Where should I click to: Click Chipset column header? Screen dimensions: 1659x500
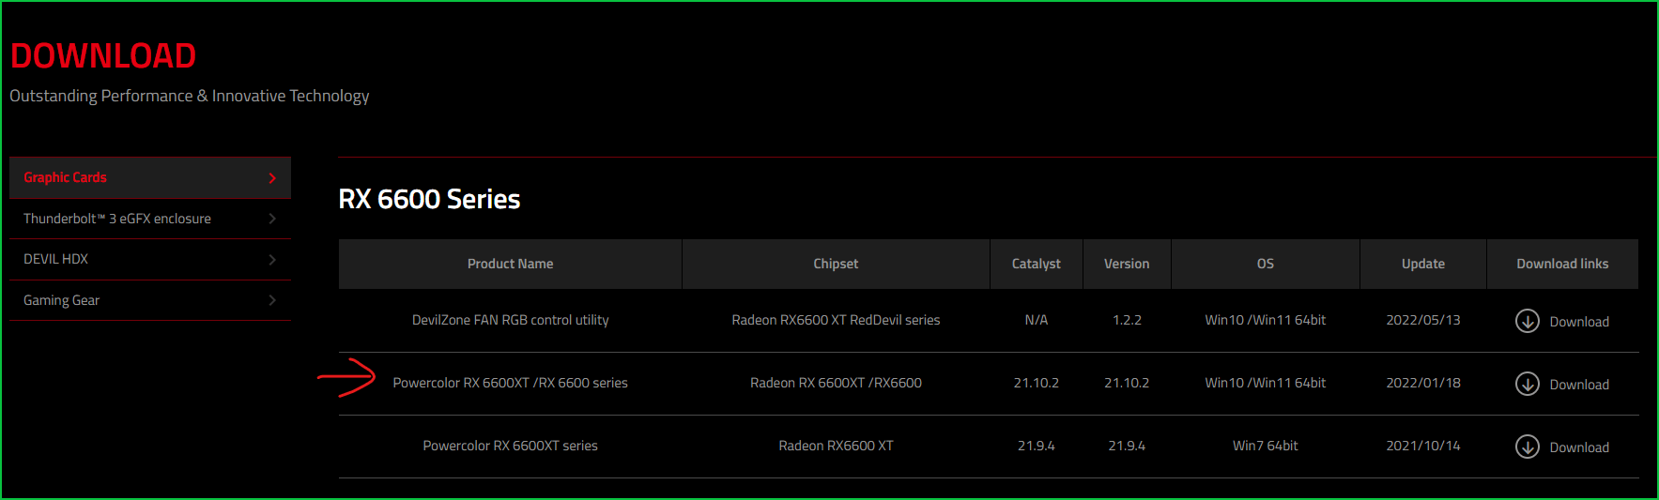click(836, 264)
